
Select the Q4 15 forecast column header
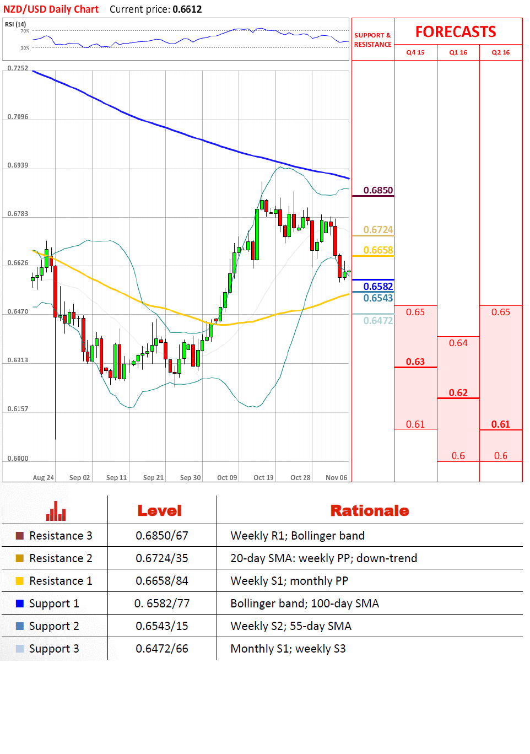pos(415,52)
